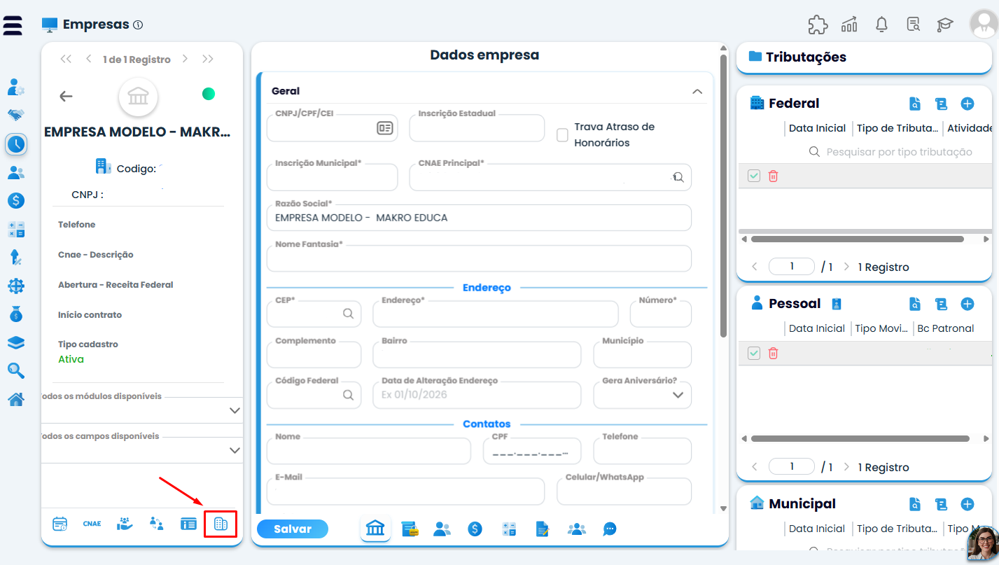Select the dollar sign financial tab
Image resolution: width=999 pixels, height=565 pixels.
click(475, 529)
